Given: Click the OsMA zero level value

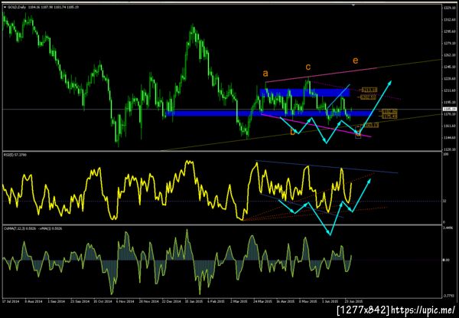Looking at the screenshot, I should 446,260.
